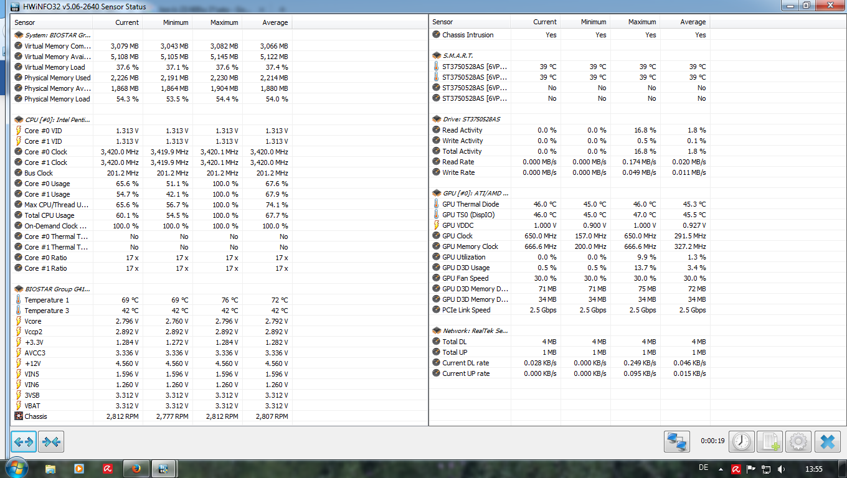Select the Virtual Memory Load row
This screenshot has height=478, width=847.
coord(151,67)
